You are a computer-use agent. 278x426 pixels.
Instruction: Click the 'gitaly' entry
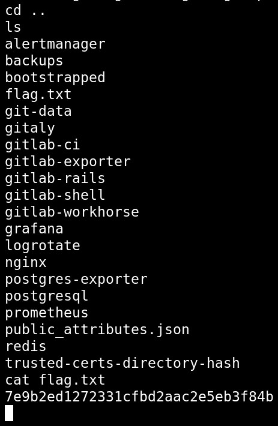click(x=30, y=128)
